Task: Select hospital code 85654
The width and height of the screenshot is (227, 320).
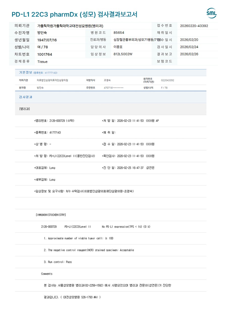Action: (x=119, y=33)
